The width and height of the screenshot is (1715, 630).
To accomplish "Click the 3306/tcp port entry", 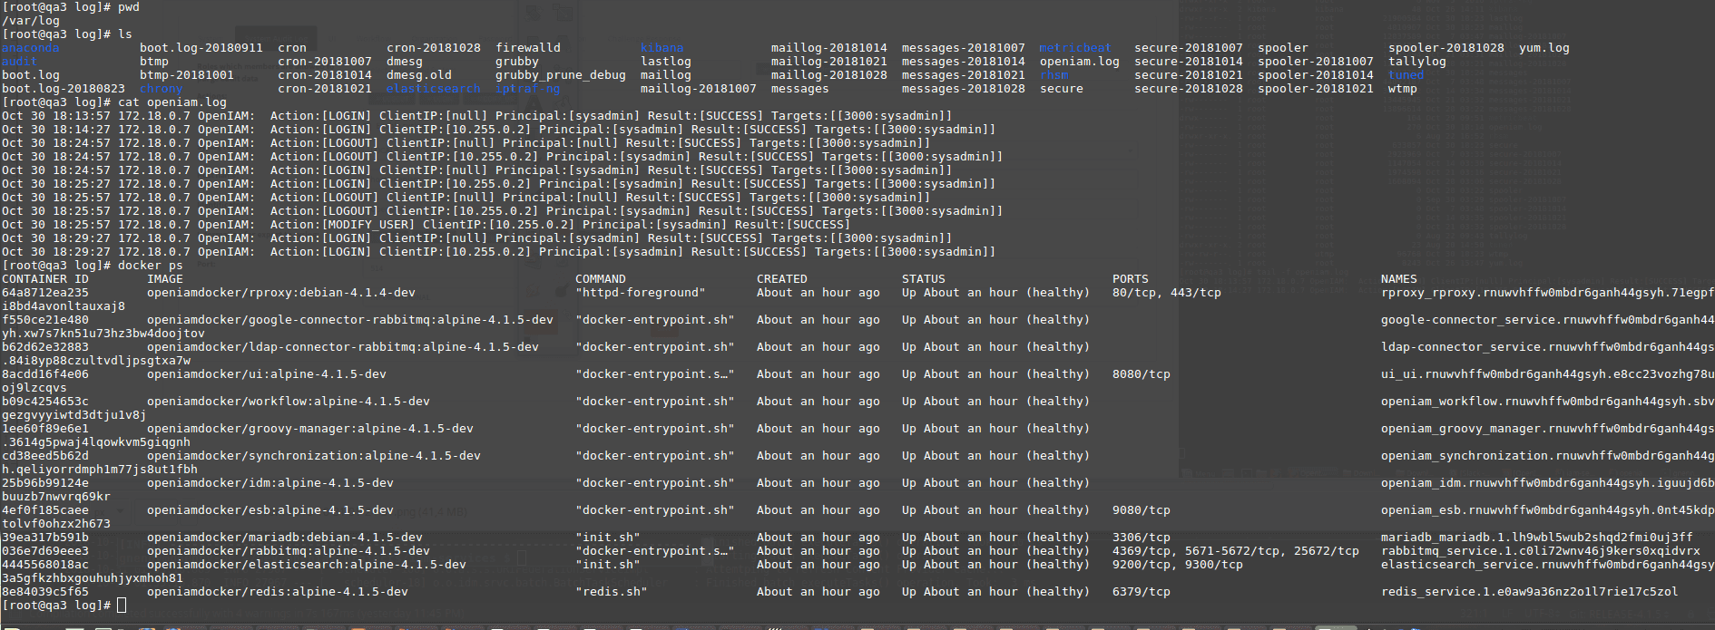I will pos(1141,538).
